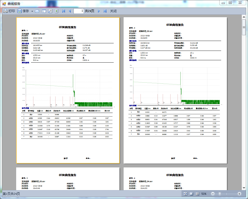Jump to the last page
Image resolution: width=248 pixels, height=199 pixels.
105,11
